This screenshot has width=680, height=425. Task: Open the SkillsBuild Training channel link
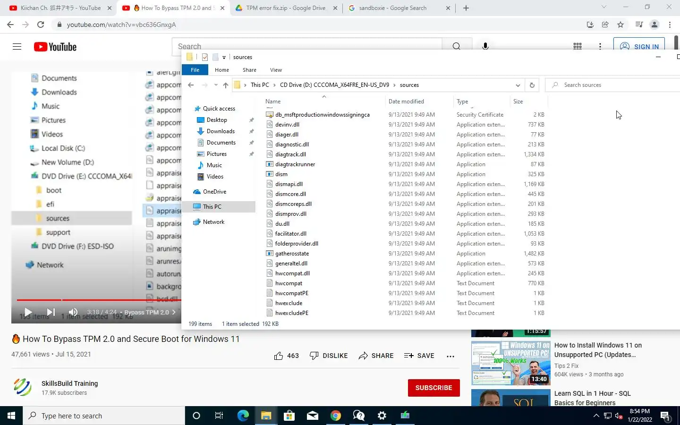tap(69, 383)
